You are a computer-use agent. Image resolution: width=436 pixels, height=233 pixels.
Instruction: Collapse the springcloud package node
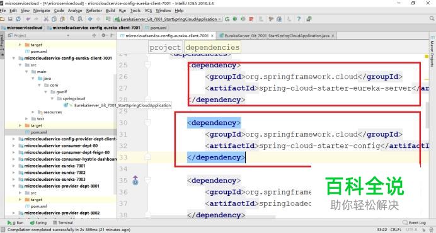click(52, 99)
